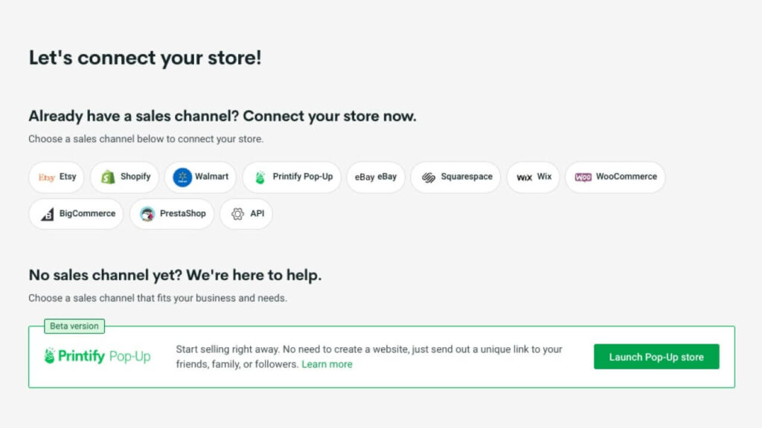This screenshot has width=762, height=428.
Task: Click the Walmart spark icon
Action: pos(182,178)
